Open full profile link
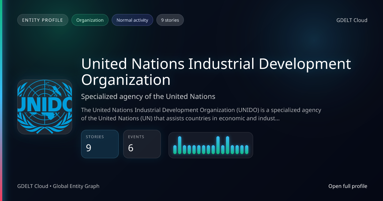This screenshot has width=383, height=201. (x=348, y=186)
